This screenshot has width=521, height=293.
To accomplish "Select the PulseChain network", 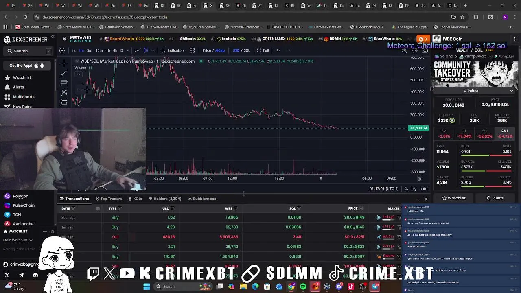I will pos(20,206).
